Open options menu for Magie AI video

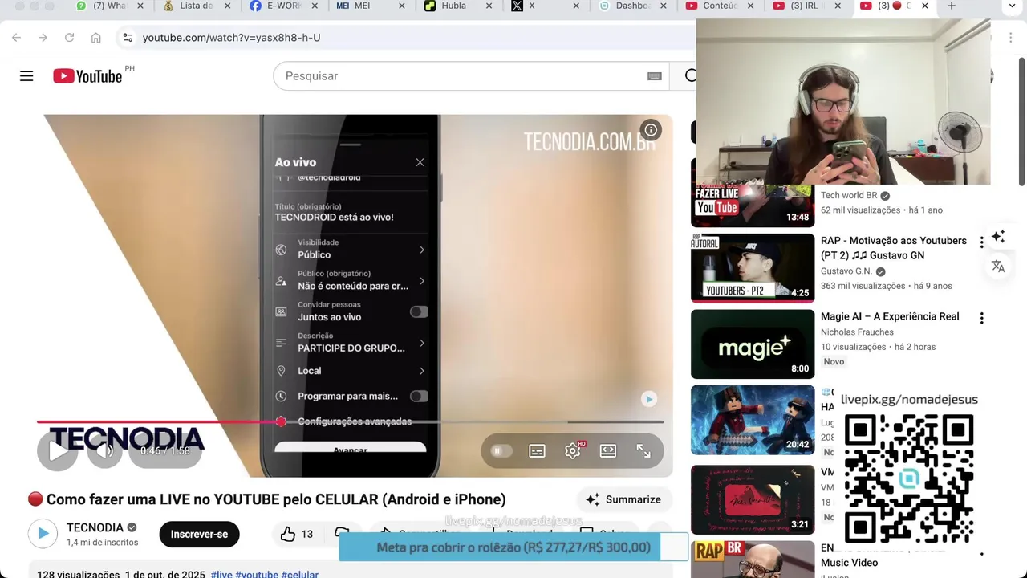click(x=981, y=319)
